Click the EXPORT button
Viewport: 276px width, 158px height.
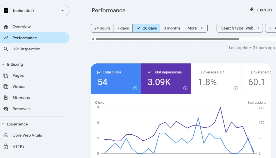pyautogui.click(x=261, y=10)
